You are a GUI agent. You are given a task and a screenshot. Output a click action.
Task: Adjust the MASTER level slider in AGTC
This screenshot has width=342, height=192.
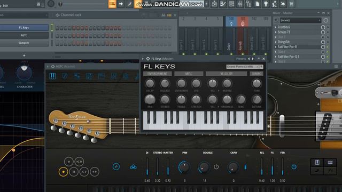(x=168, y=166)
